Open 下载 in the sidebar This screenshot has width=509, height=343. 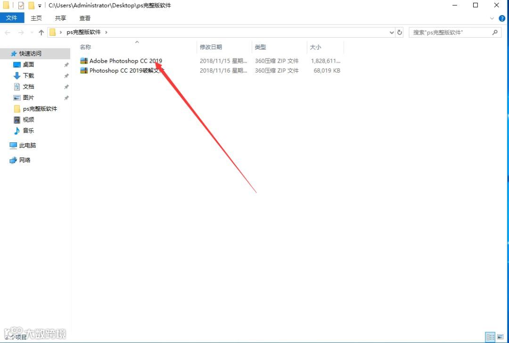point(28,75)
